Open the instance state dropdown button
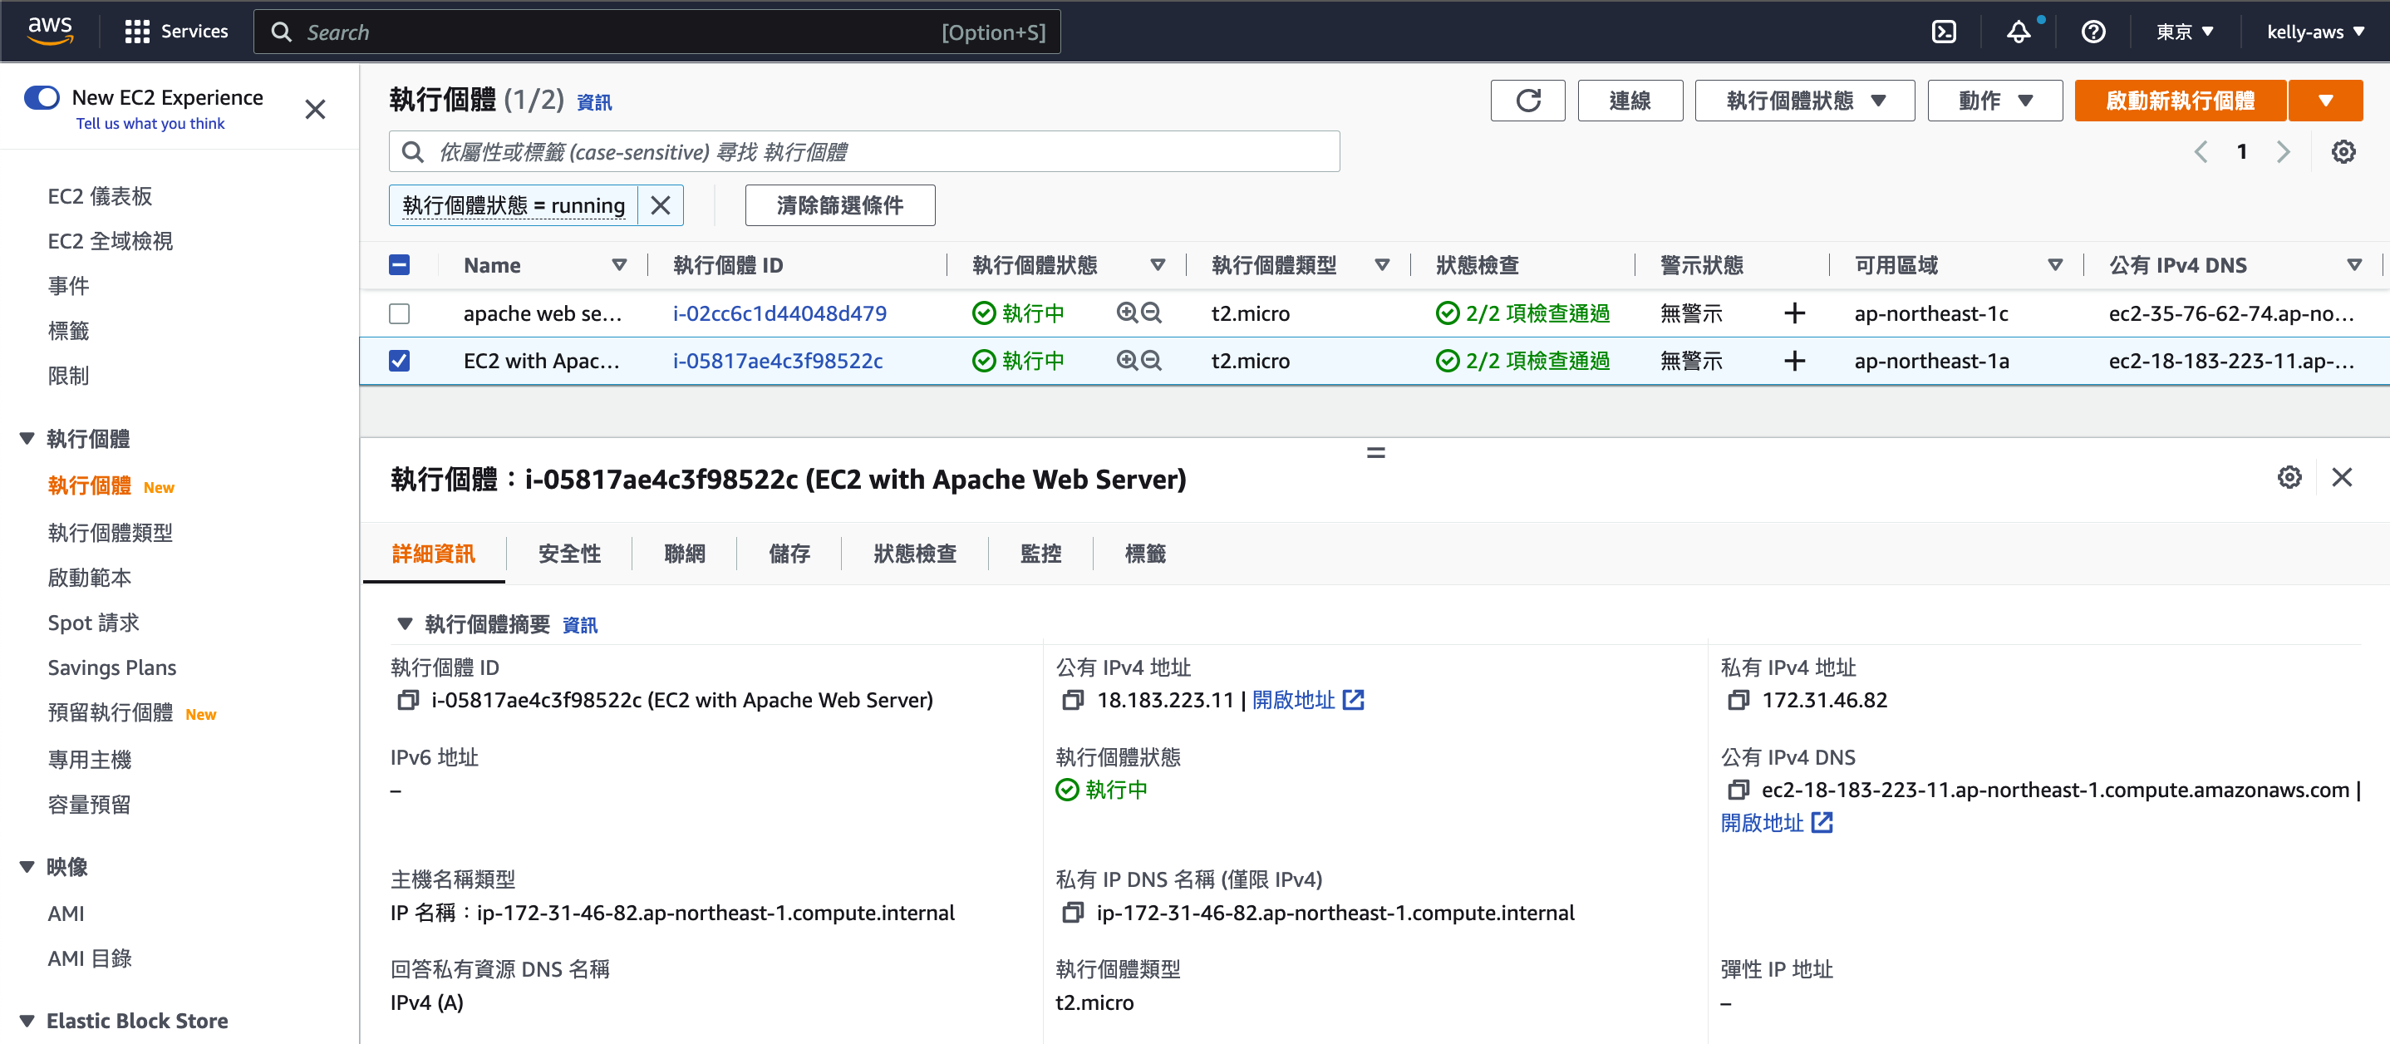 click(x=1805, y=101)
